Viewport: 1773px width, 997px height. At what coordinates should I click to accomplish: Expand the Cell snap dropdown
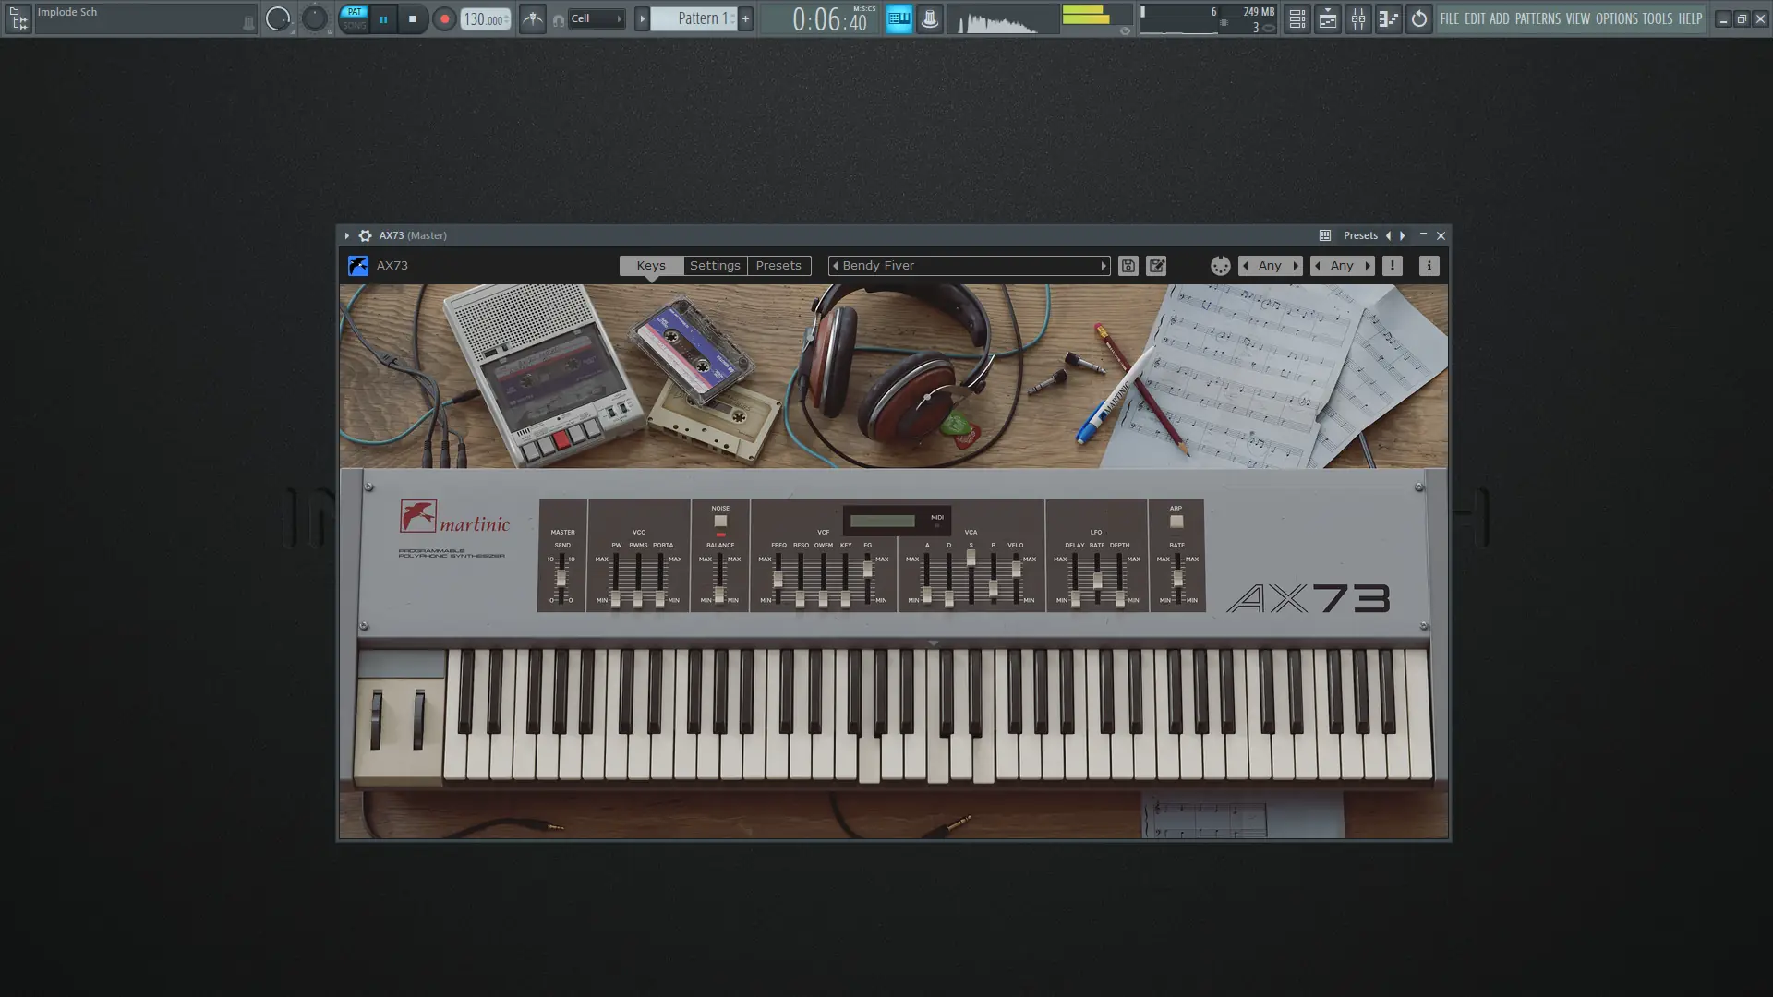[x=596, y=18]
